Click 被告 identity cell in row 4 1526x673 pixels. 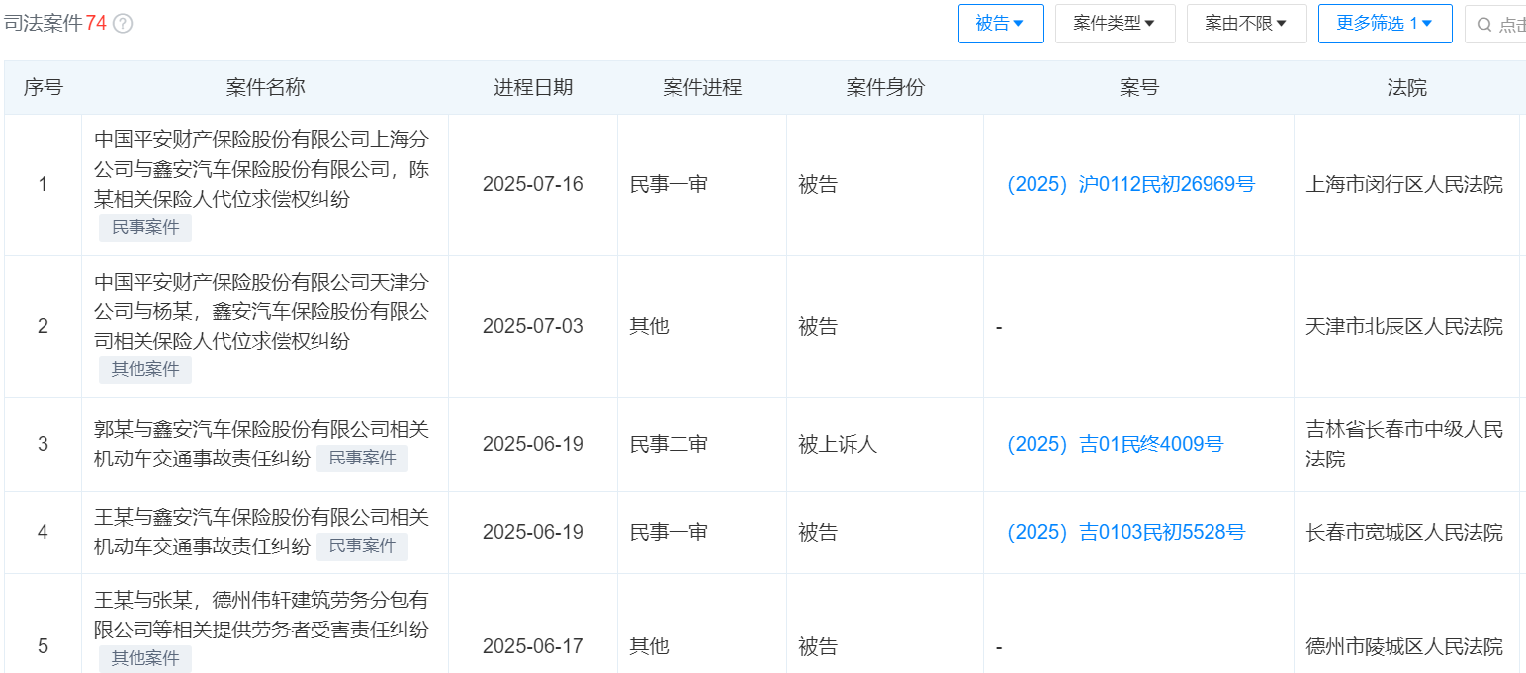(818, 533)
